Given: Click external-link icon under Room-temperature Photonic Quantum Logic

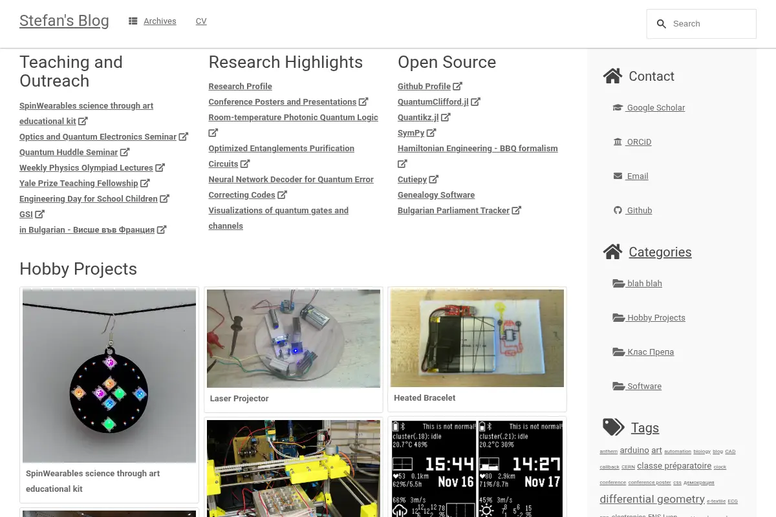Looking at the screenshot, I should point(213,132).
